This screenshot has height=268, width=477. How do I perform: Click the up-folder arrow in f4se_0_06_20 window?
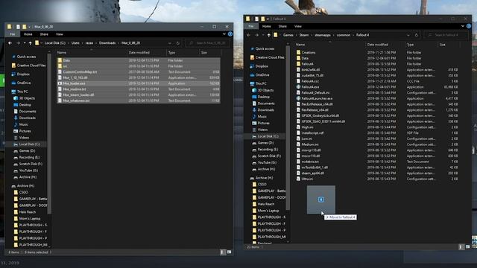point(30,43)
